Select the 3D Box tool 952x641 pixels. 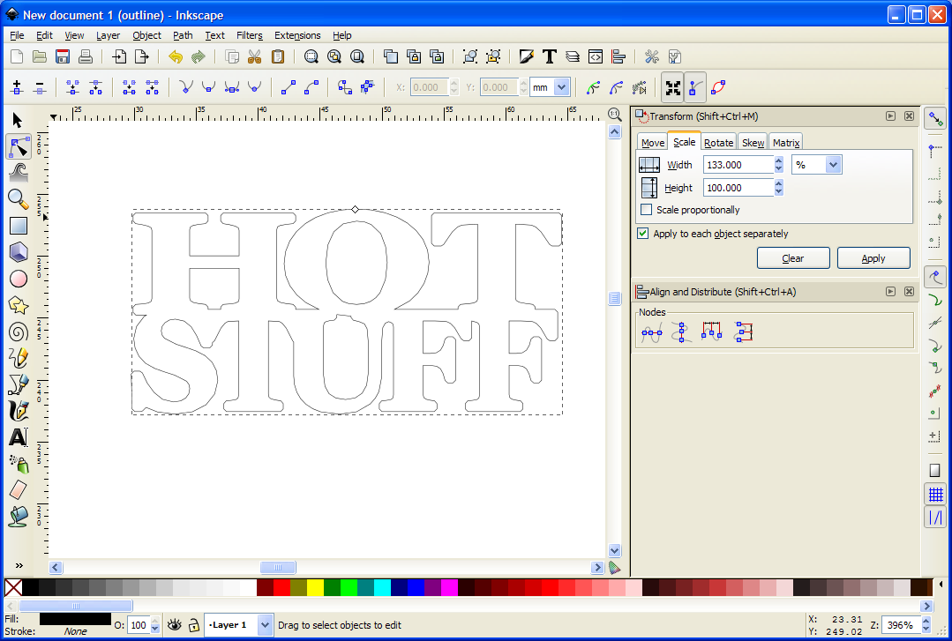pos(19,252)
